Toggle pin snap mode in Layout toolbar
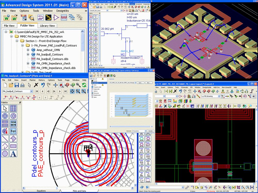 click(227, 96)
